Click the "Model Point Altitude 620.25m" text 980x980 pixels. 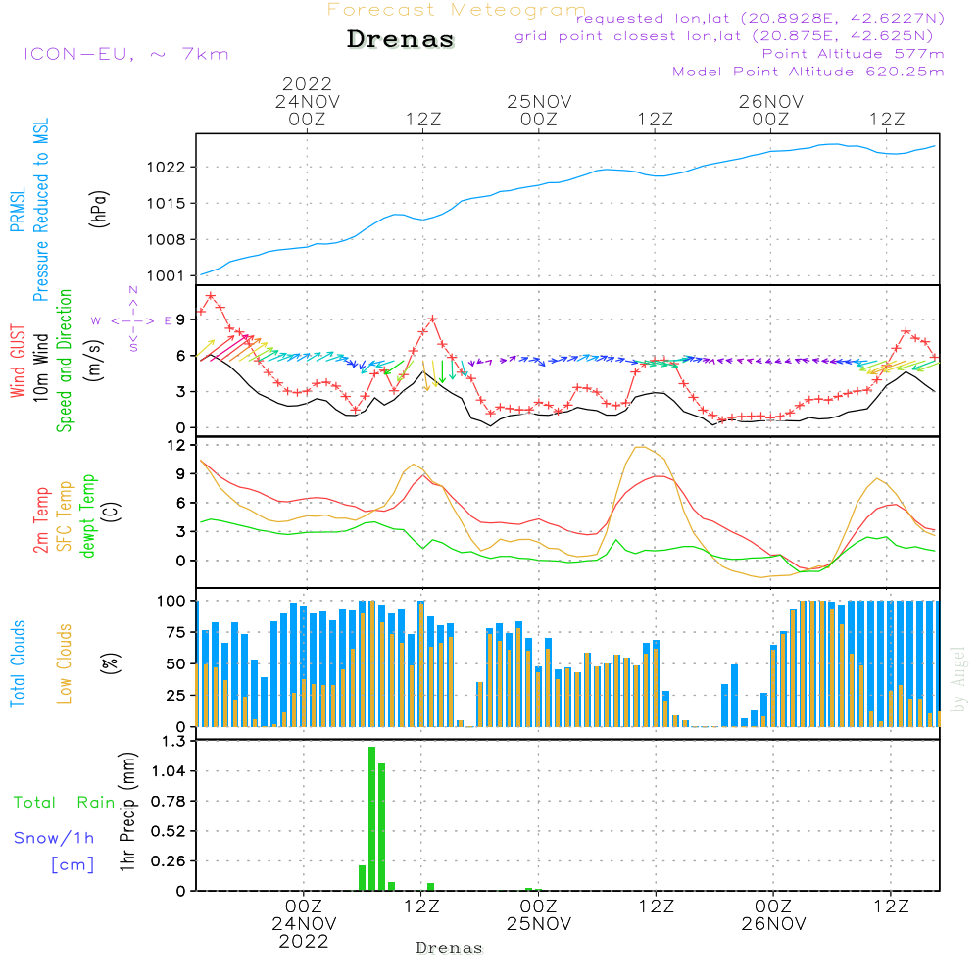tap(808, 72)
